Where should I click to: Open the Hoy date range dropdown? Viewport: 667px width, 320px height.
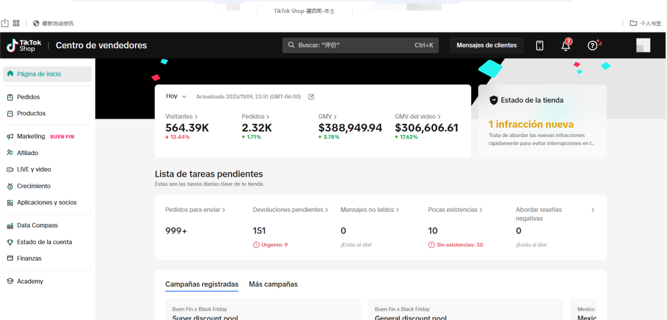(x=176, y=96)
